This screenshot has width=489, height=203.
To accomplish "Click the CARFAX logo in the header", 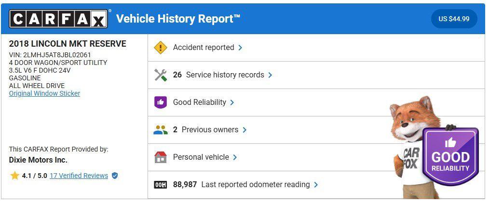I will pos(58,19).
